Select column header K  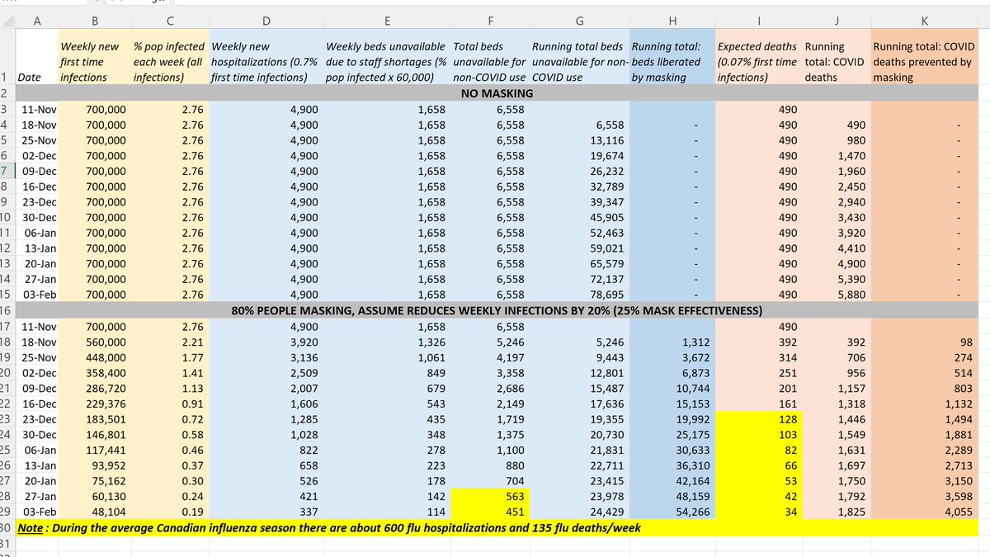coord(924,18)
